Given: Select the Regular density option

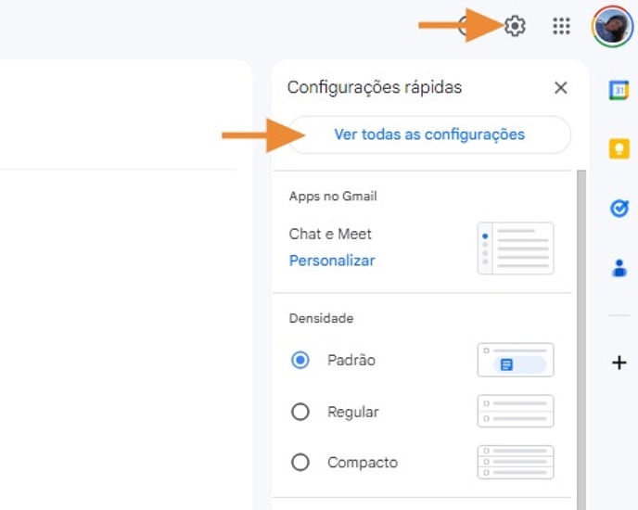Looking at the screenshot, I should (300, 412).
